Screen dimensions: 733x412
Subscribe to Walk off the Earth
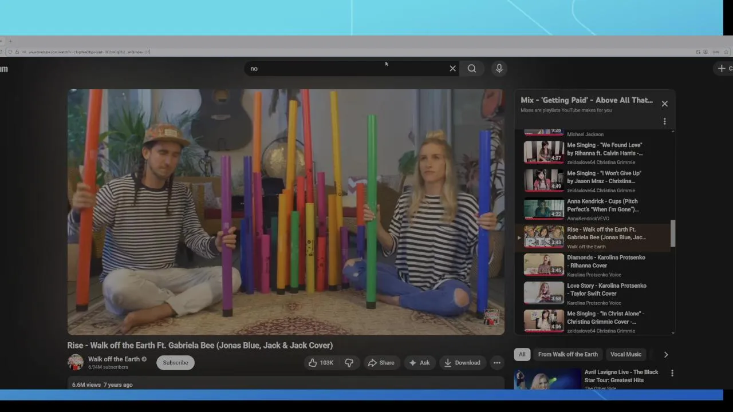click(175, 363)
